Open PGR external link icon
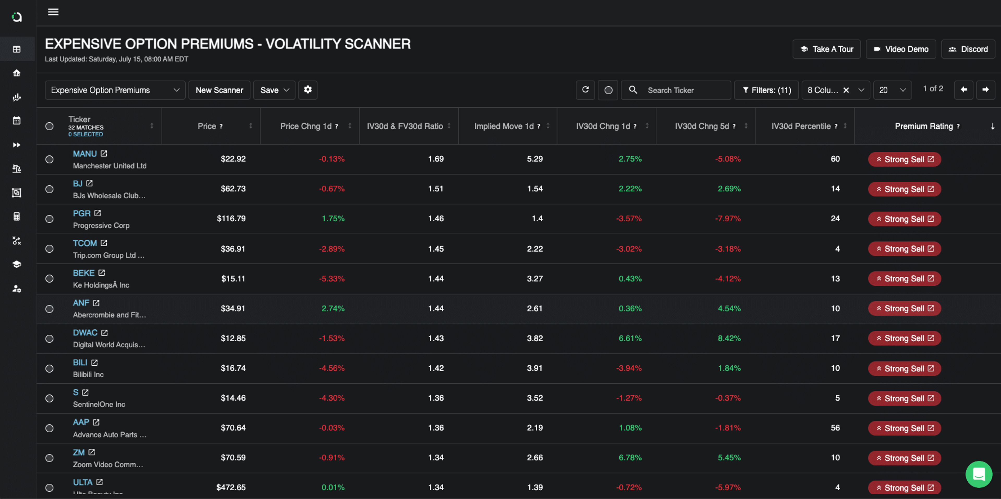The width and height of the screenshot is (1001, 499). coord(97,213)
